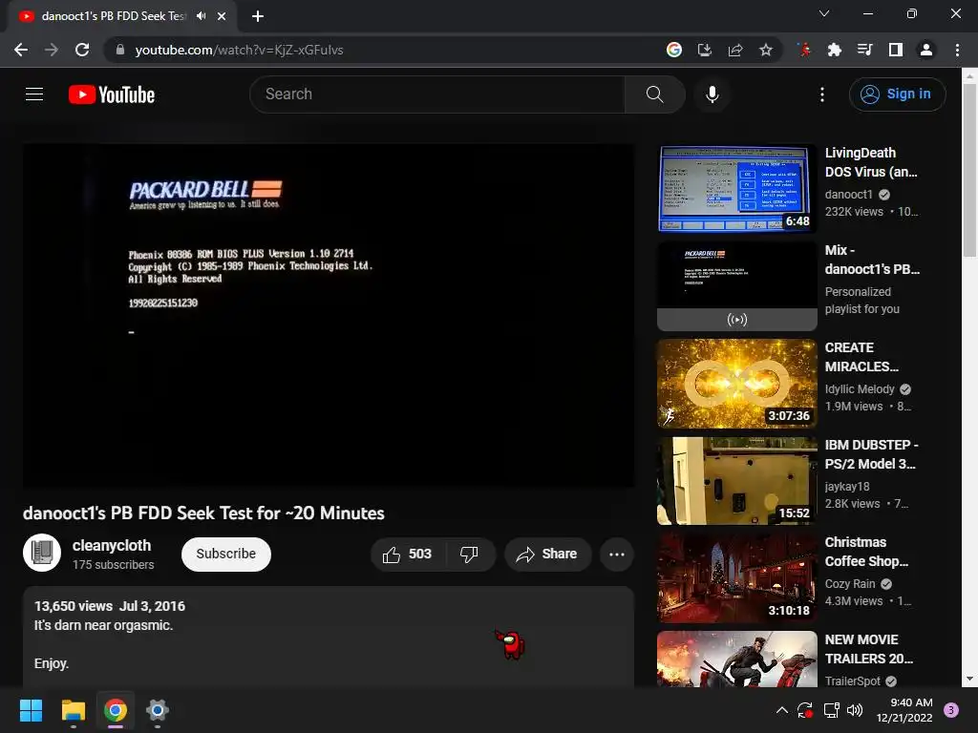
Task: Open cleanycloth channel name link
Action: coord(112,545)
